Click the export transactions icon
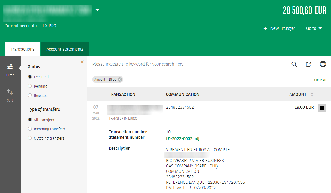The height and width of the screenshot is (193, 331). click(308, 64)
